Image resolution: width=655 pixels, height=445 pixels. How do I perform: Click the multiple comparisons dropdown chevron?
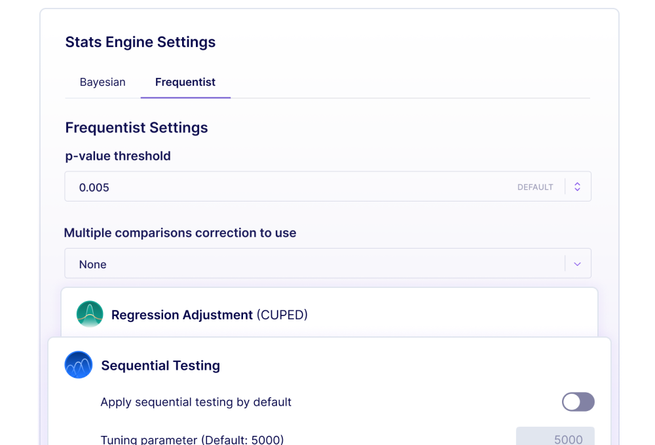coord(577,264)
